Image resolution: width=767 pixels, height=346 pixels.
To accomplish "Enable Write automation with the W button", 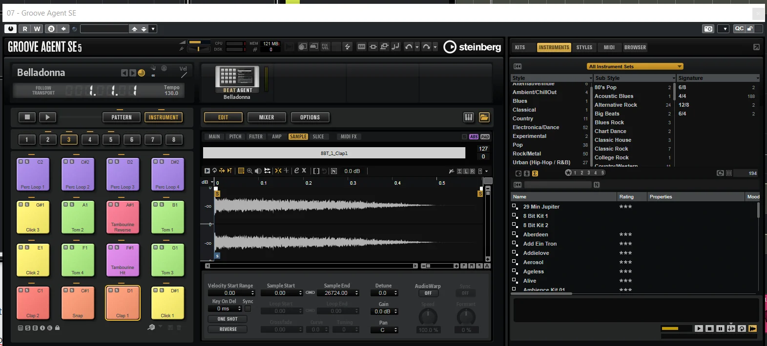I will [37, 29].
